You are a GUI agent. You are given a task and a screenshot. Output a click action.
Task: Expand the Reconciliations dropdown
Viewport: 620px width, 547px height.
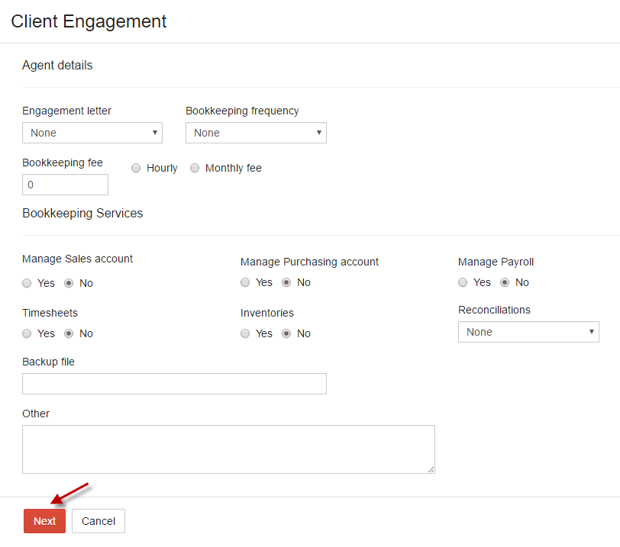coord(528,332)
